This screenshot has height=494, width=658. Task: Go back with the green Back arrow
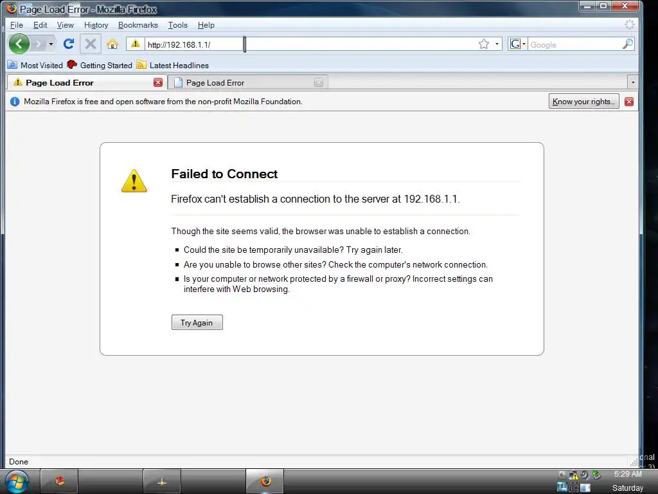[x=19, y=44]
